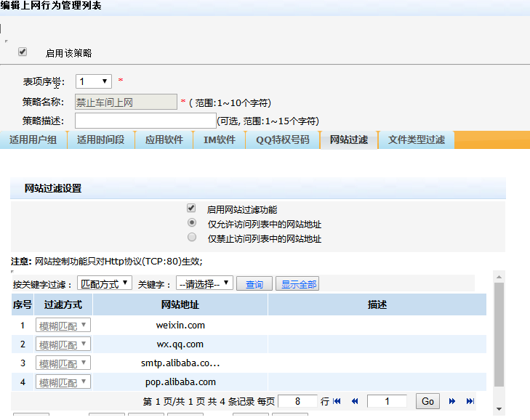This screenshot has height=420, width=530.
Task: Click the Go pagination button
Action: point(427,401)
